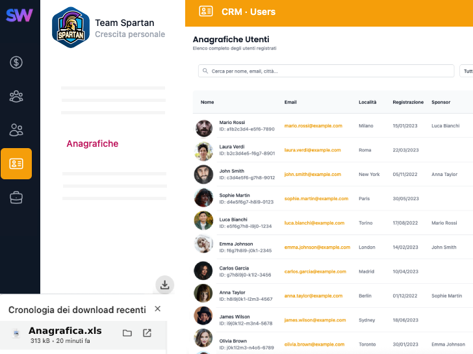This screenshot has height=354, width=473.
Task: Open the dollar earnings sidebar icon
Action: click(16, 62)
